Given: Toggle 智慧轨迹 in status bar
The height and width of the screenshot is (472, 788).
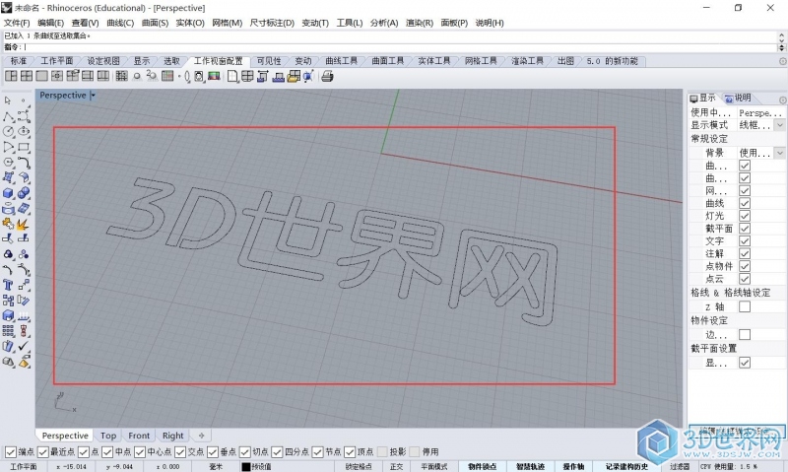Looking at the screenshot, I should coord(530,466).
